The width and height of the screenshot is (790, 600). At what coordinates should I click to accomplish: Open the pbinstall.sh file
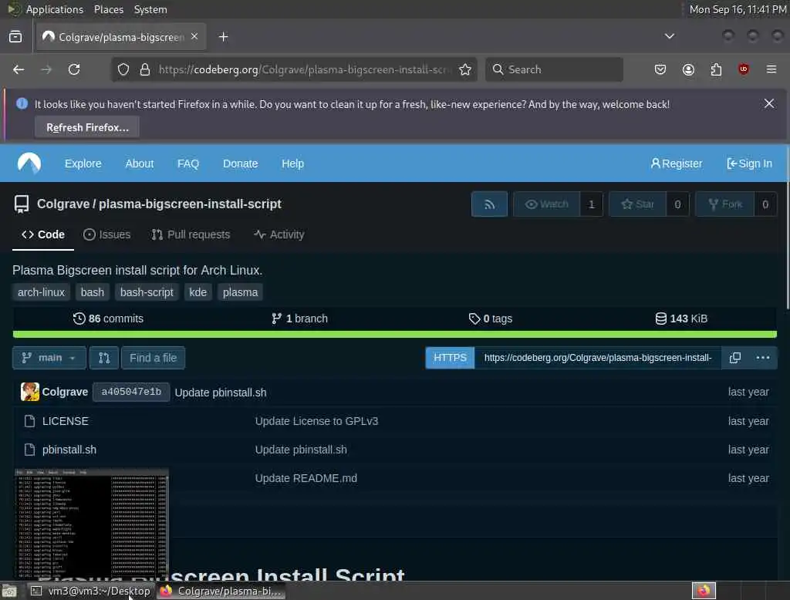(69, 450)
